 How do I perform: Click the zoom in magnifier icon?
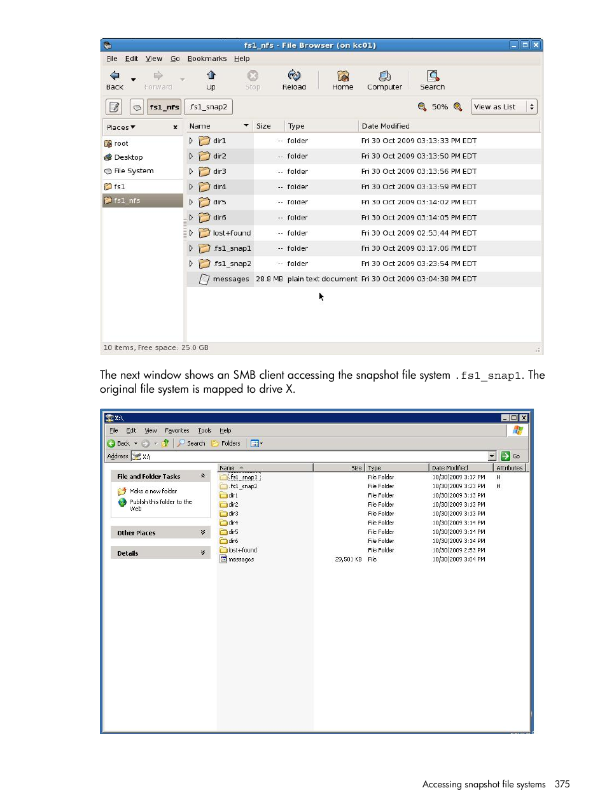click(x=457, y=107)
